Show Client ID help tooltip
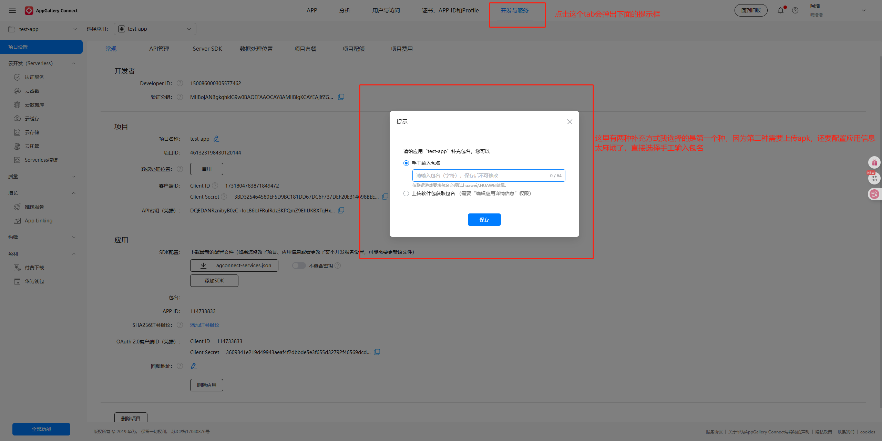Screen dimensions: 882x441 point(215,186)
